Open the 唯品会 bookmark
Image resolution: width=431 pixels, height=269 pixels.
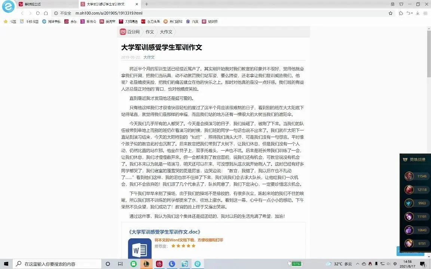click(88, 21)
